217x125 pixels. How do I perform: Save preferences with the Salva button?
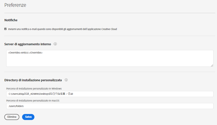tap(28, 117)
